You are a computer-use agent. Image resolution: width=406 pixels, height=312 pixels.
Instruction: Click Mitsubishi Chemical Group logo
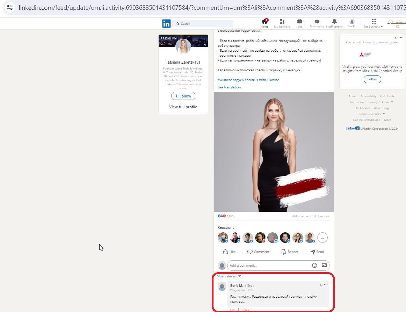coord(365,55)
